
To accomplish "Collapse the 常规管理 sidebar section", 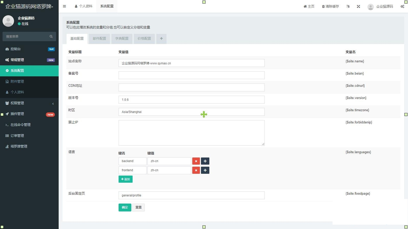I will pos(29,60).
